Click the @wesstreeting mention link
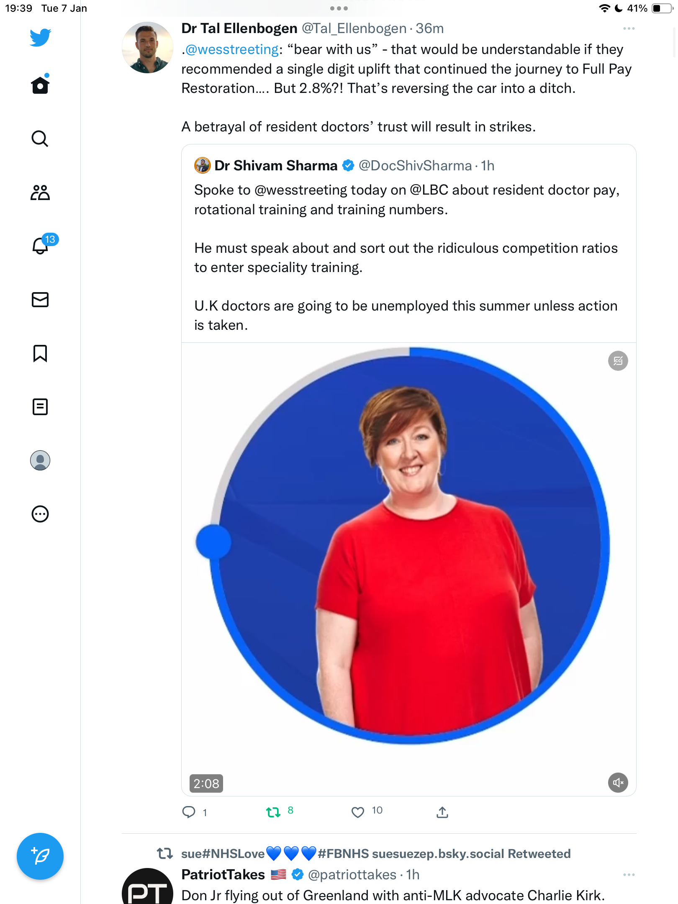 (232, 49)
